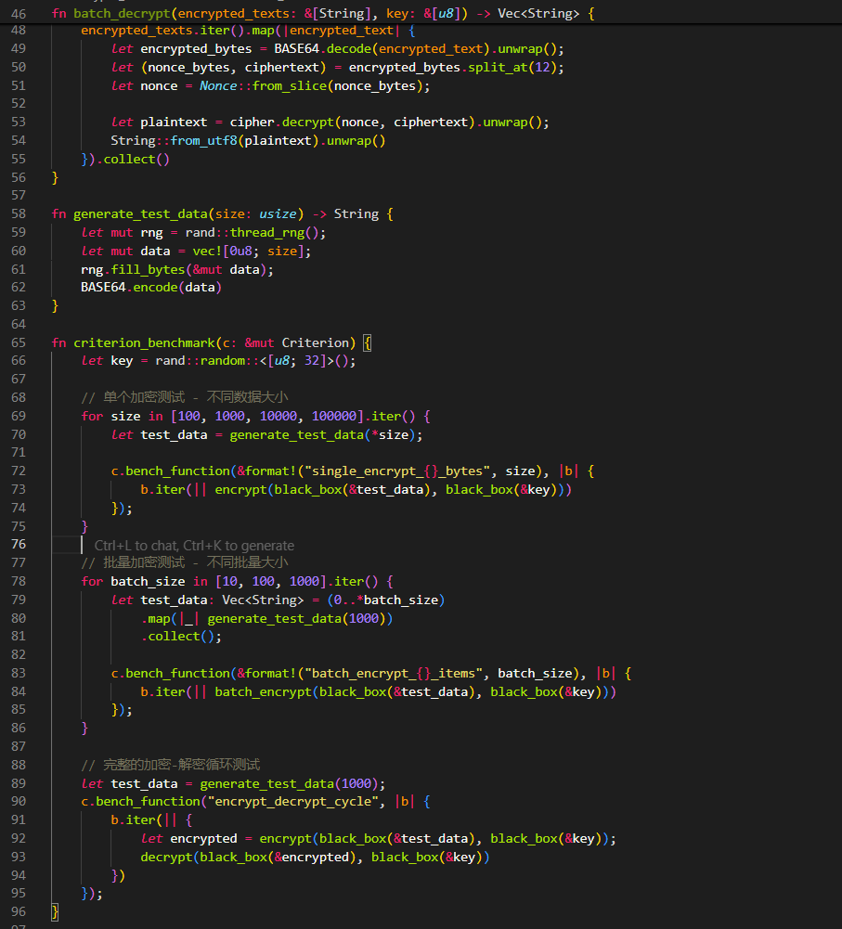This screenshot has width=842, height=929.
Task: Click line number 89 in the gutter
Action: 19,783
